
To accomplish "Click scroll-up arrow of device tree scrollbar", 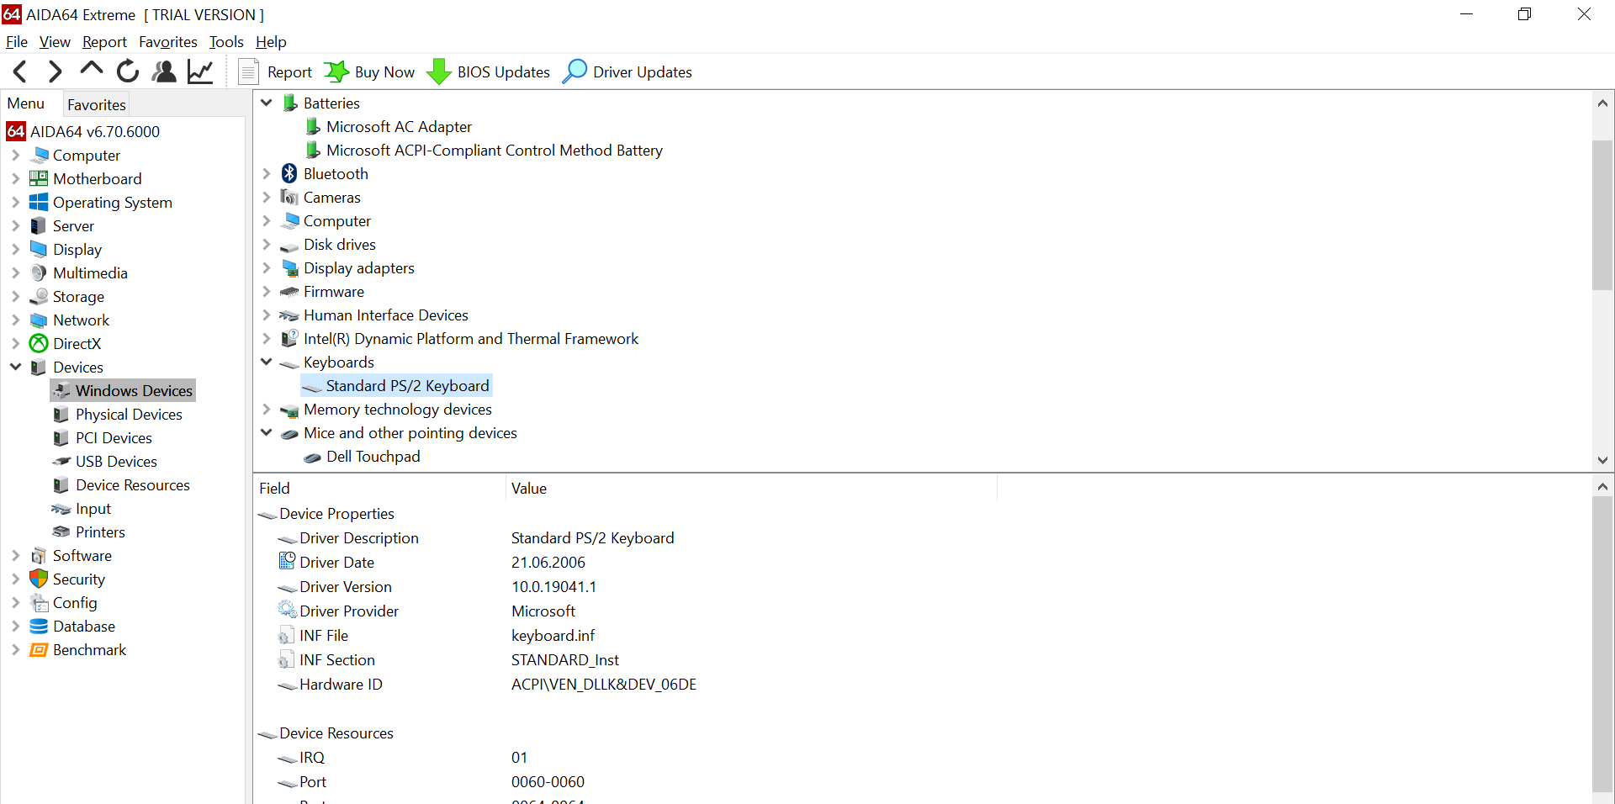I will click(1602, 103).
